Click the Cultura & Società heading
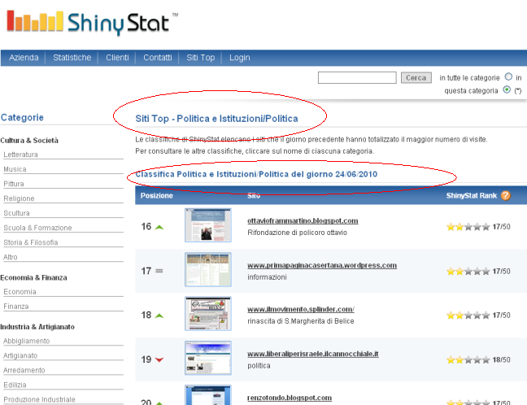Screen dimensions: 527x405 pyautogui.click(x=29, y=141)
